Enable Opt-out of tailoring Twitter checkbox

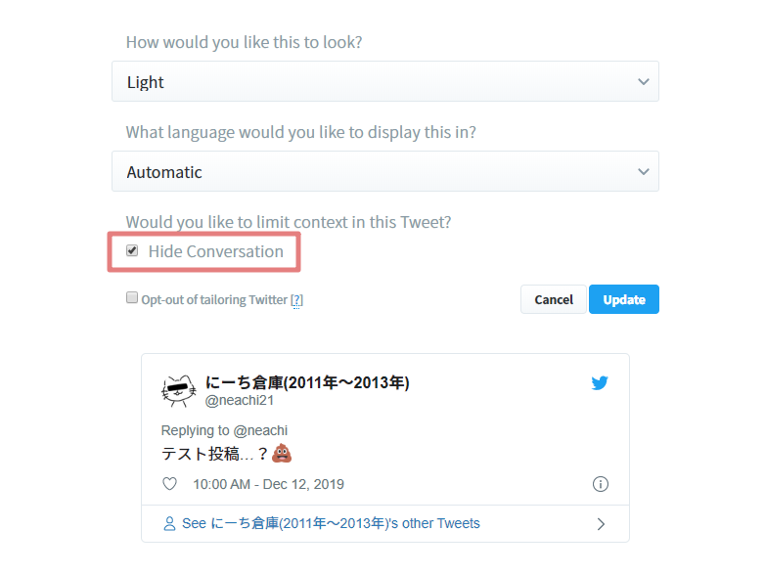[x=132, y=297]
